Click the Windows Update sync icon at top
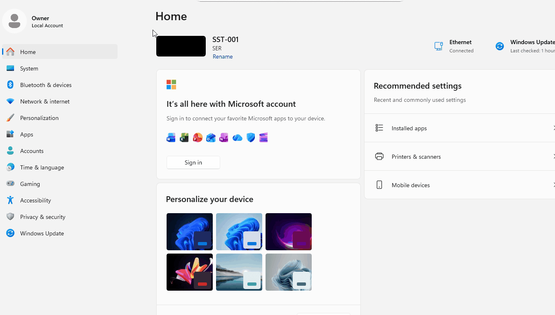 click(500, 46)
